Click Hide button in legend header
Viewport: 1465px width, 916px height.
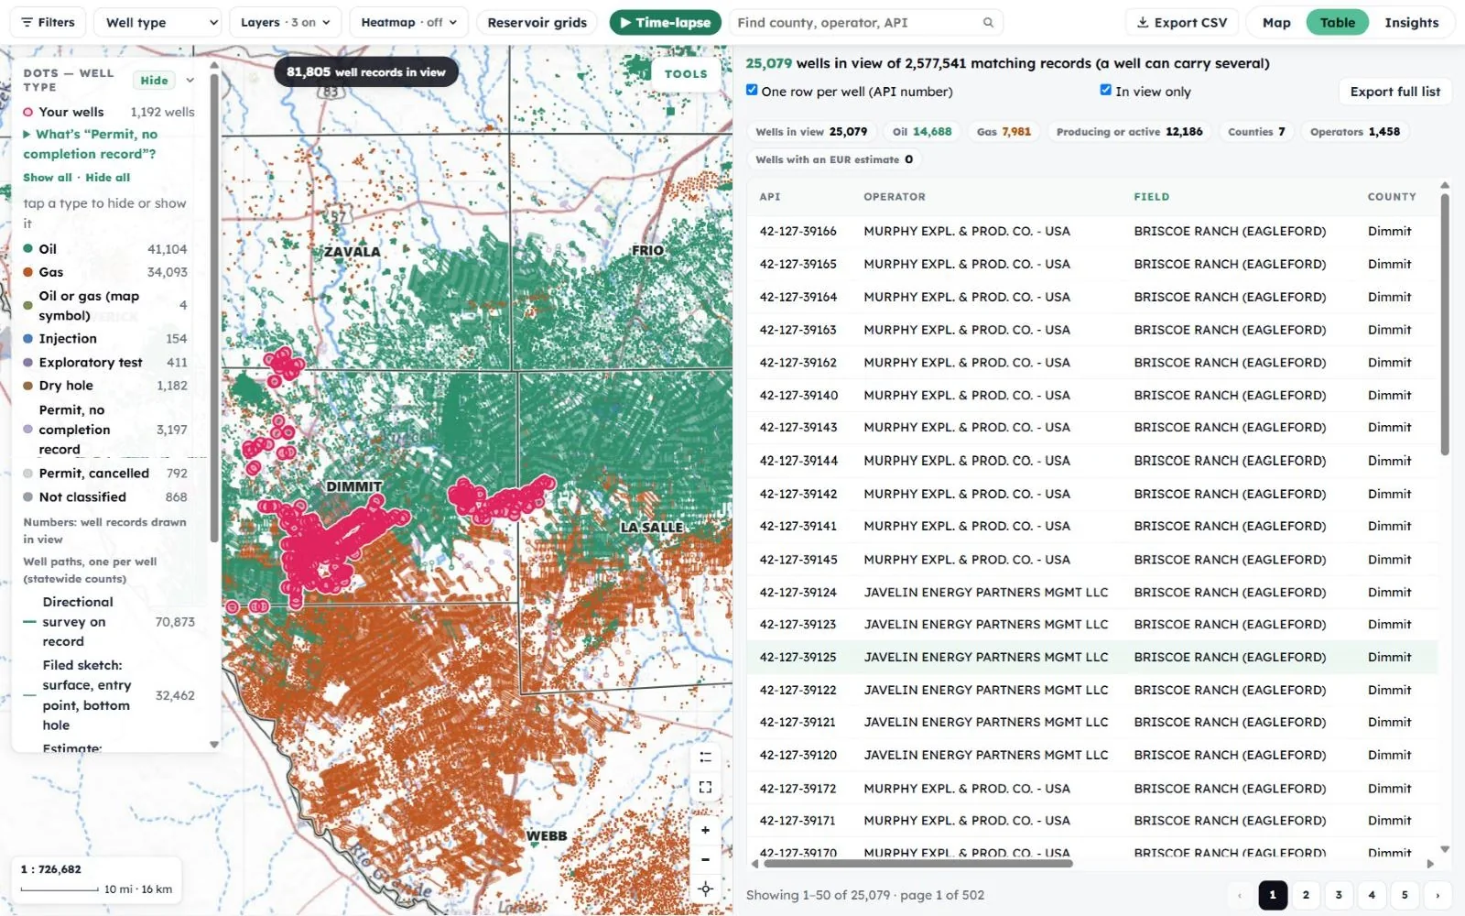(x=154, y=81)
